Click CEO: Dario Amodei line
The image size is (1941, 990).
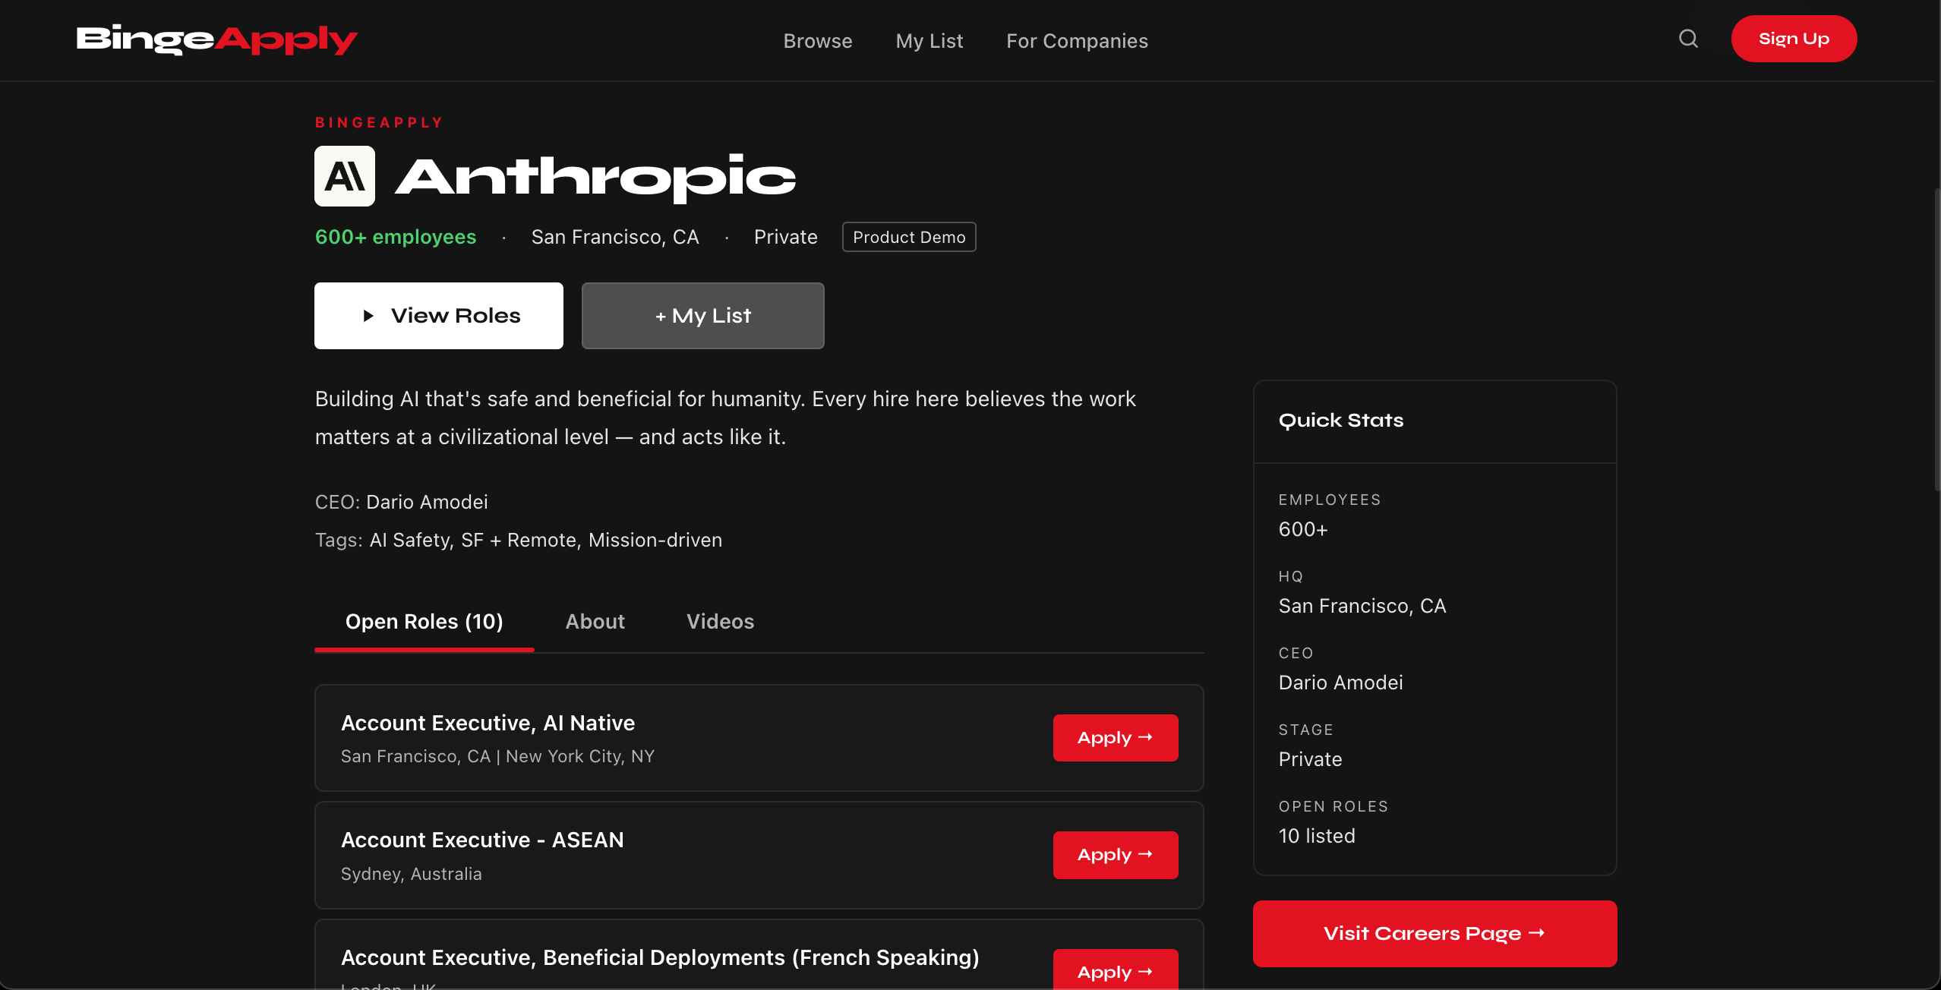402,502
